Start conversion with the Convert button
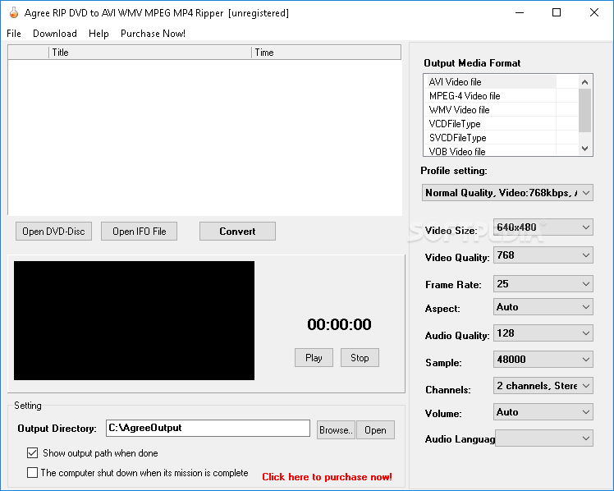 237,232
